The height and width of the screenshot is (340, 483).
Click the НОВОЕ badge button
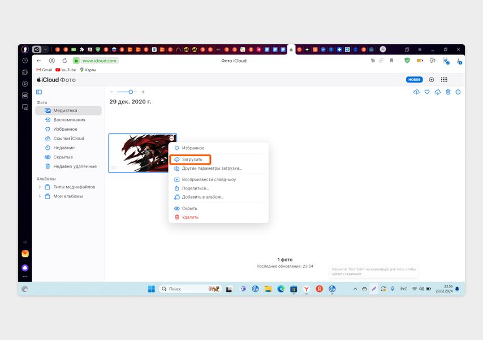[x=415, y=80]
